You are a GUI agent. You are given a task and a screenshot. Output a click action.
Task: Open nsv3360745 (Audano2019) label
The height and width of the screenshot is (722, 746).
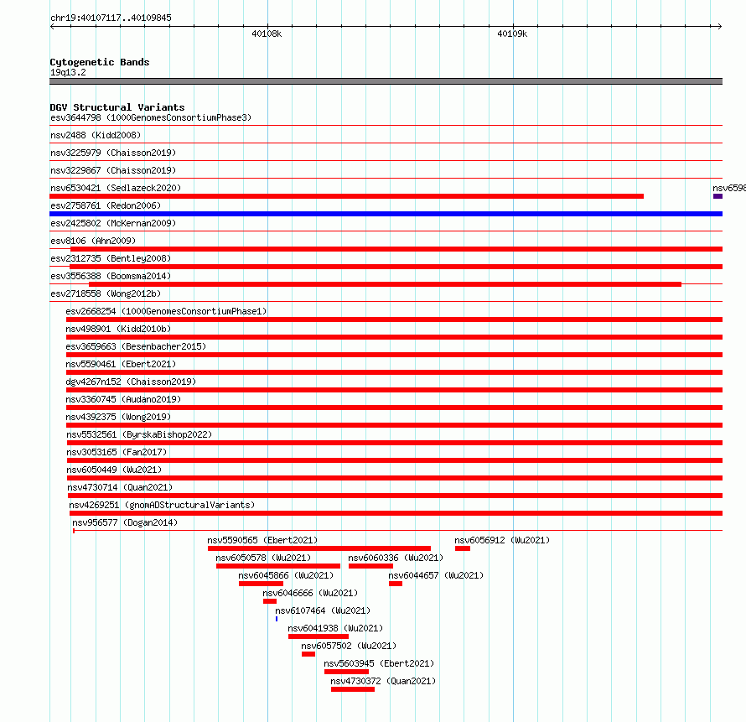coord(123,399)
